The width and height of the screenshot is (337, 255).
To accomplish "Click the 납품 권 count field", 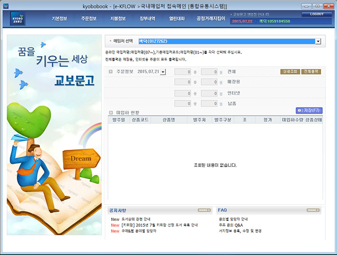I will click(209, 104).
